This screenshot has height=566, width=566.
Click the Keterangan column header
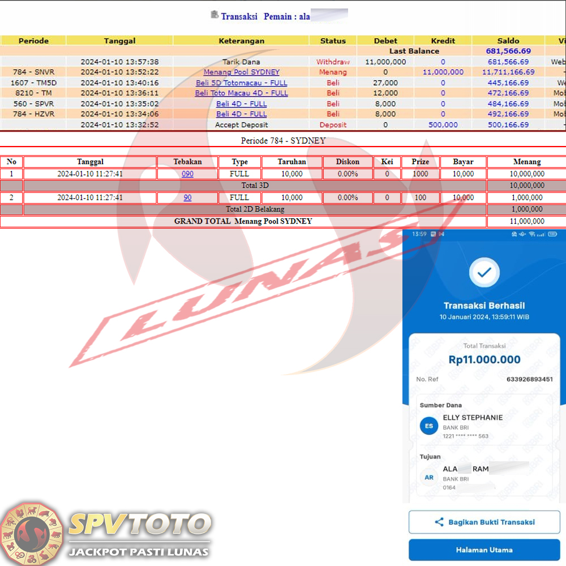coord(241,41)
